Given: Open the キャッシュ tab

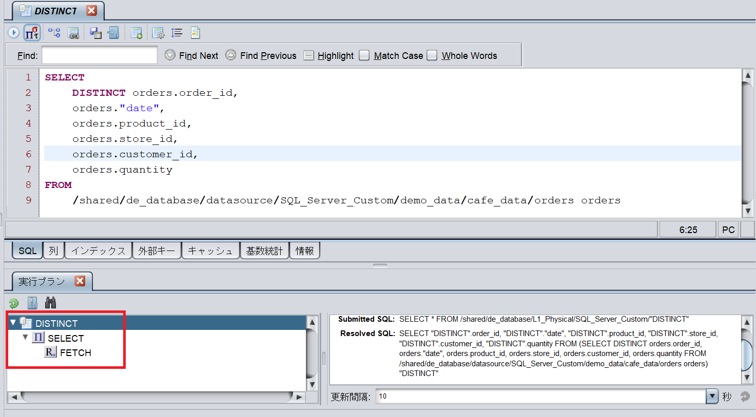Looking at the screenshot, I should pyautogui.click(x=210, y=251).
